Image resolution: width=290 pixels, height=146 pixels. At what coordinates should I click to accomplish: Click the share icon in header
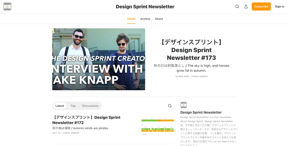coord(246,7)
